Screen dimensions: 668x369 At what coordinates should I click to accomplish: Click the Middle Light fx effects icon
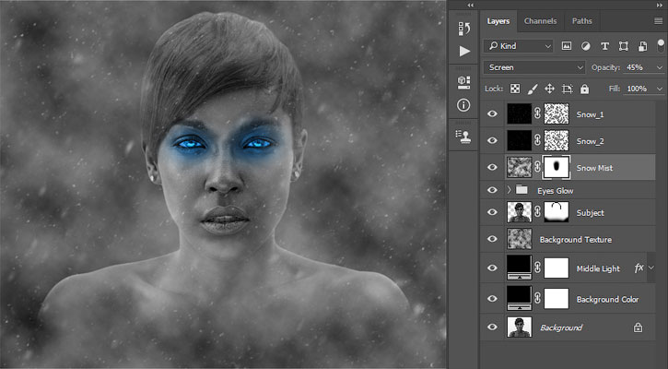click(x=639, y=268)
